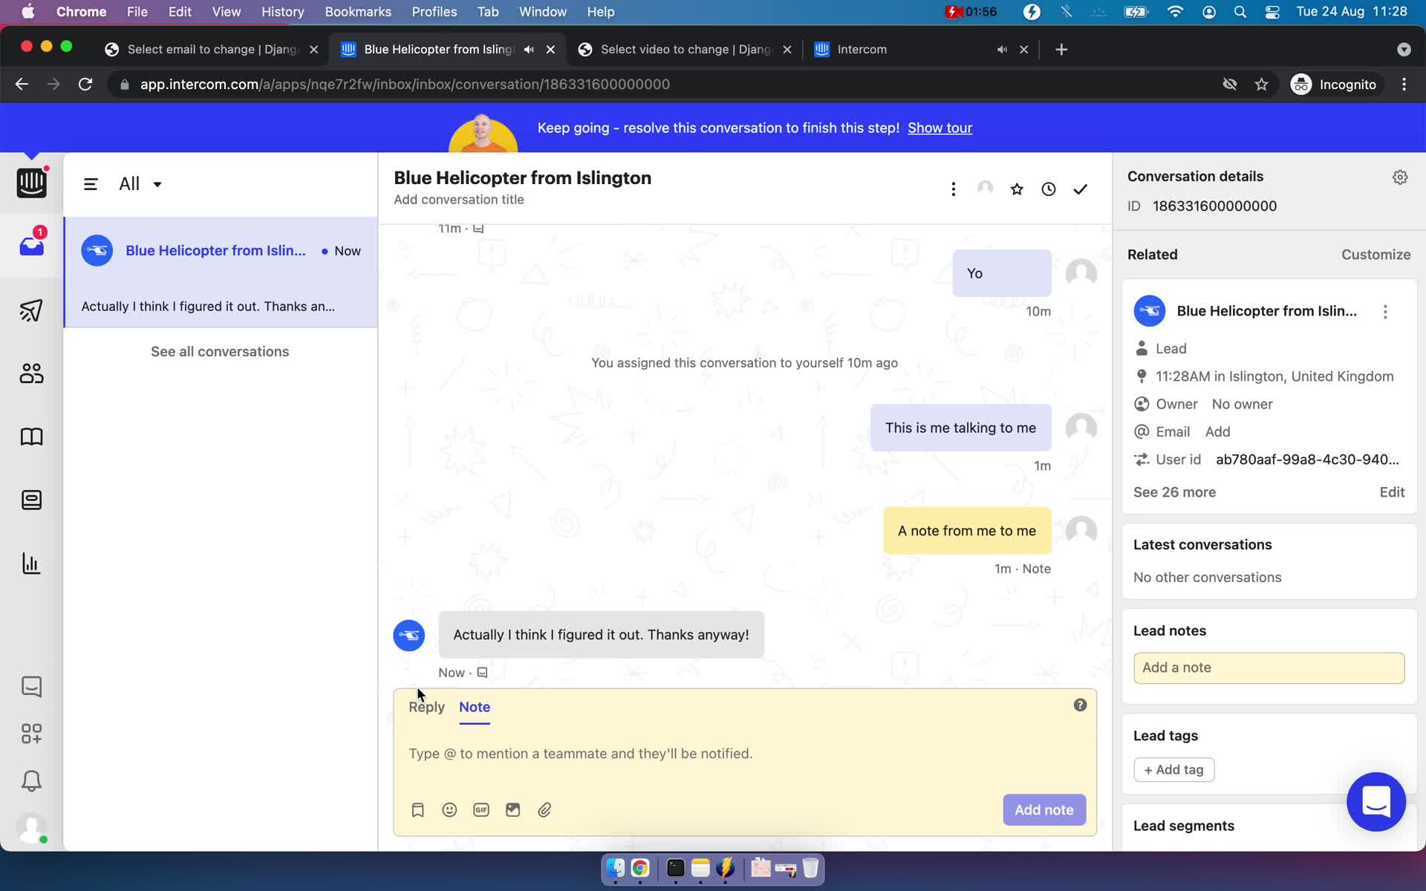Click Add note button in composer
This screenshot has height=891, width=1426.
click(x=1043, y=810)
